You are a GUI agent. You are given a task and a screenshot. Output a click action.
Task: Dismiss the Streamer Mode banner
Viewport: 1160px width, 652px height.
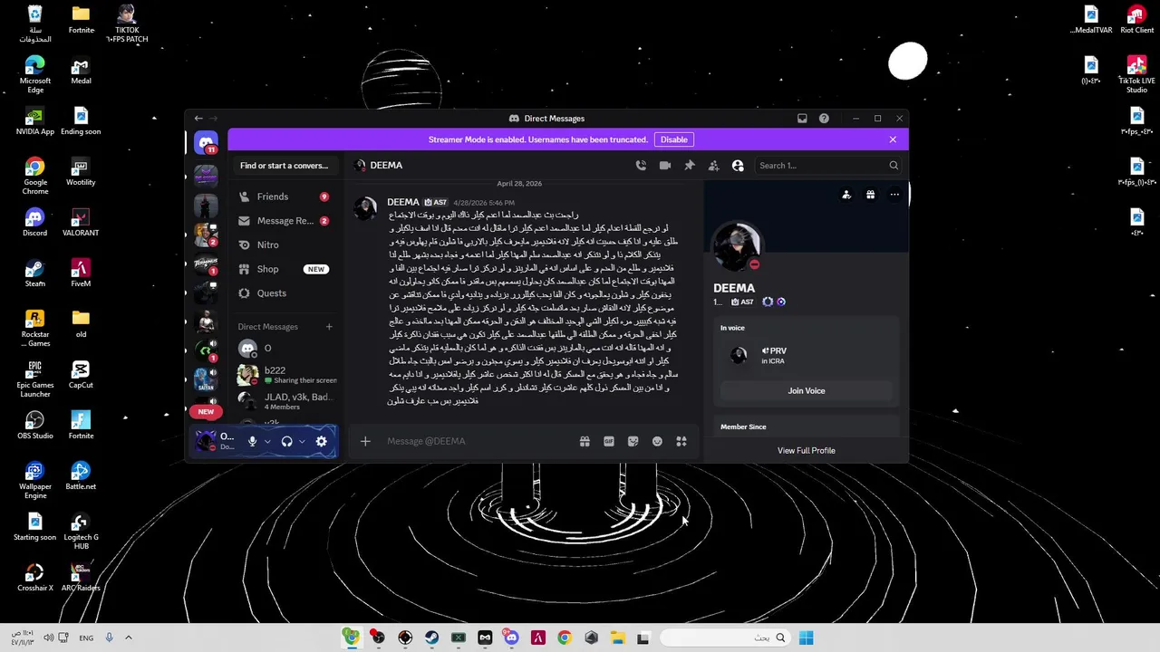[893, 139]
